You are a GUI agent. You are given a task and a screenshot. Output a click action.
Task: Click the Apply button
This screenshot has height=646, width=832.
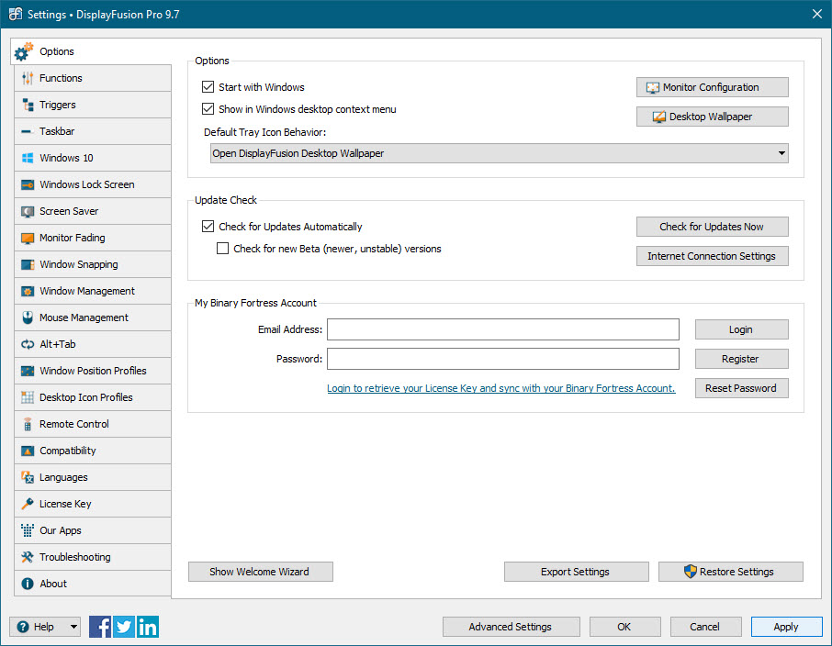786,627
